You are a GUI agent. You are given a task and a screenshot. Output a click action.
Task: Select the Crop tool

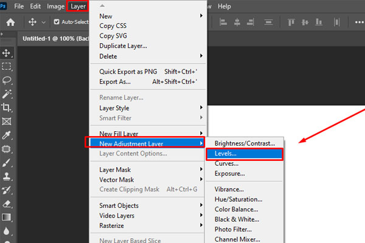tap(7, 108)
